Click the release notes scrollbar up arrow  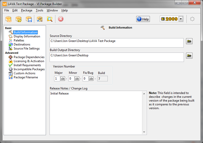click(144, 94)
